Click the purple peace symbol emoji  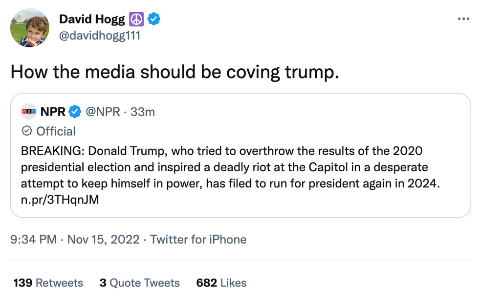click(x=135, y=20)
